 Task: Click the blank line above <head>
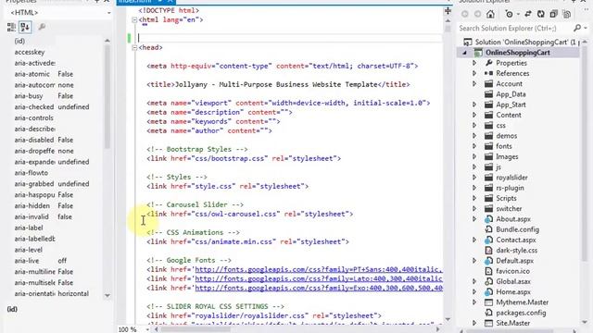pyautogui.click(x=289, y=38)
